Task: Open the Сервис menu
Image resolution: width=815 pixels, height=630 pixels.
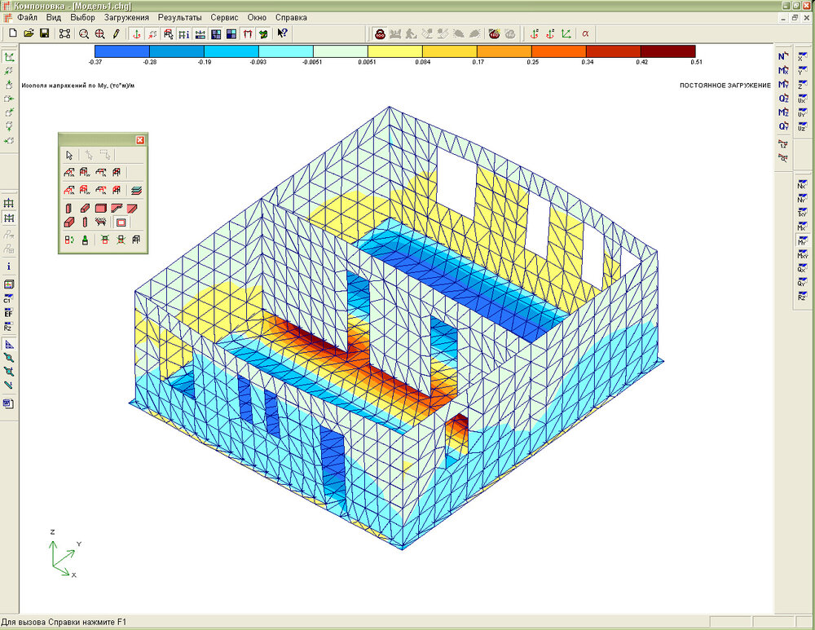Action: pyautogui.click(x=225, y=17)
